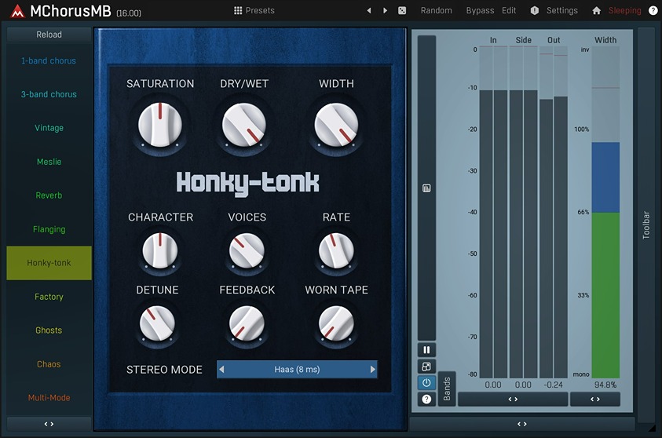Select the Vintage device tab

click(49, 128)
